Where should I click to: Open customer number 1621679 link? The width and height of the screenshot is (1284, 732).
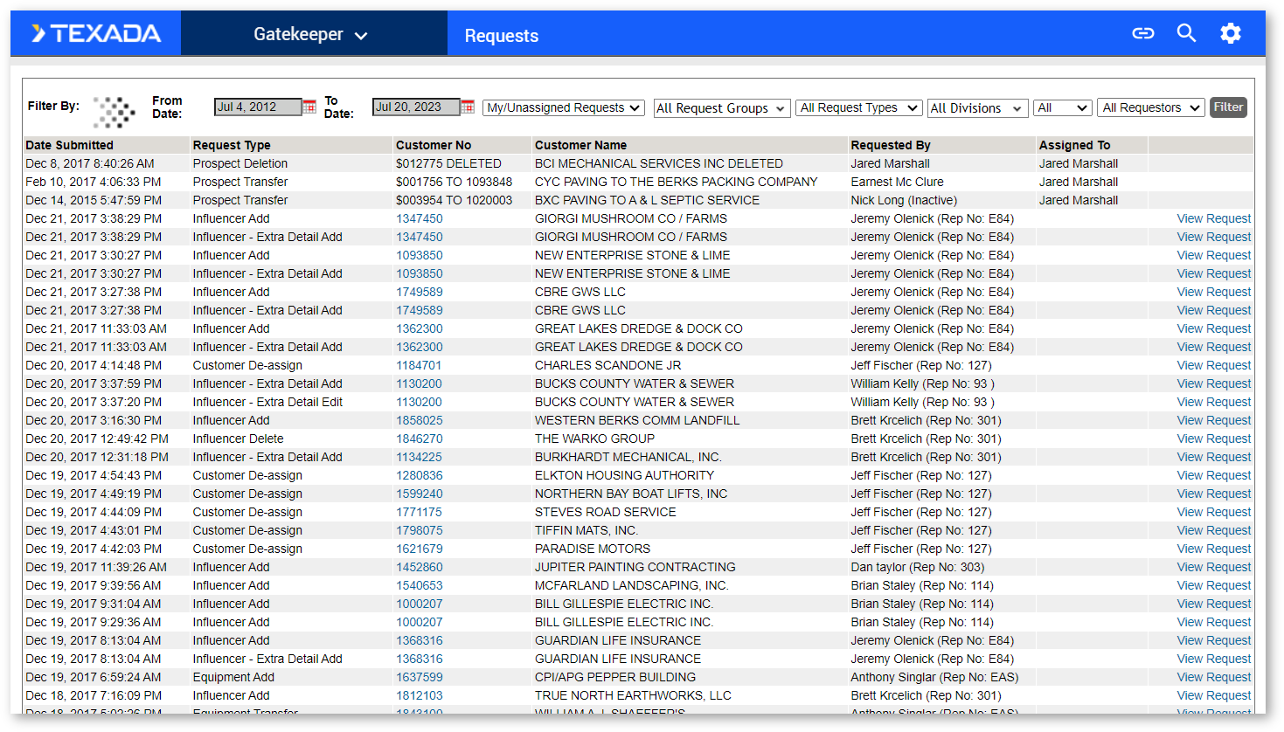(420, 549)
